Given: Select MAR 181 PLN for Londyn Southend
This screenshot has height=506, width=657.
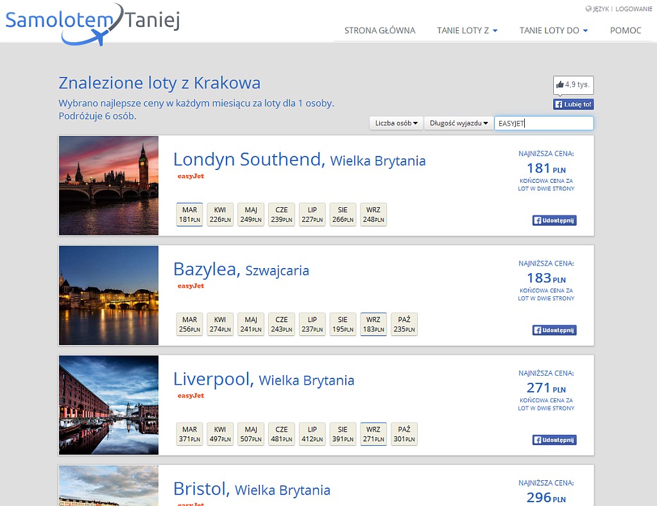Looking at the screenshot, I should (189, 214).
